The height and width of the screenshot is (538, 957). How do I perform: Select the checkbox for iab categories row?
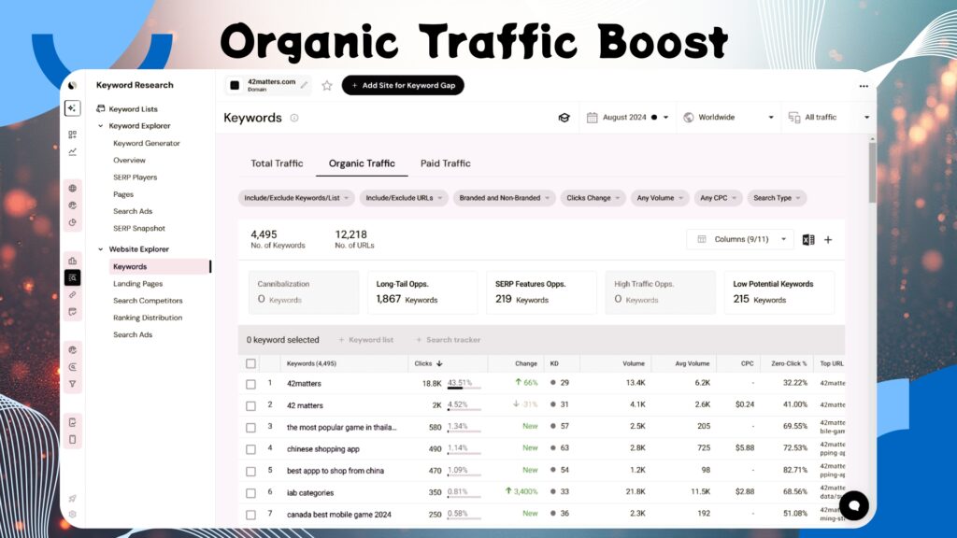pyautogui.click(x=250, y=492)
